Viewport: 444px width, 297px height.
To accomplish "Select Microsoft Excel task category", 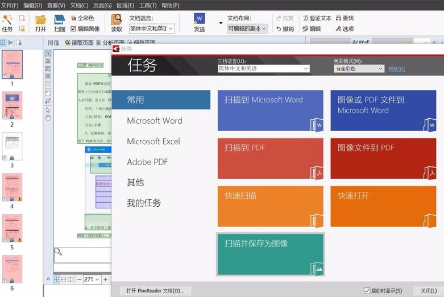I will [x=153, y=141].
